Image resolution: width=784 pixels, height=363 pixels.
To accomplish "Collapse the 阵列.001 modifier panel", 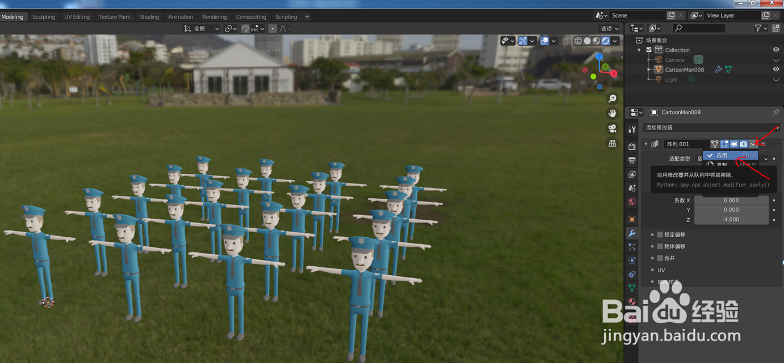I will pos(646,144).
